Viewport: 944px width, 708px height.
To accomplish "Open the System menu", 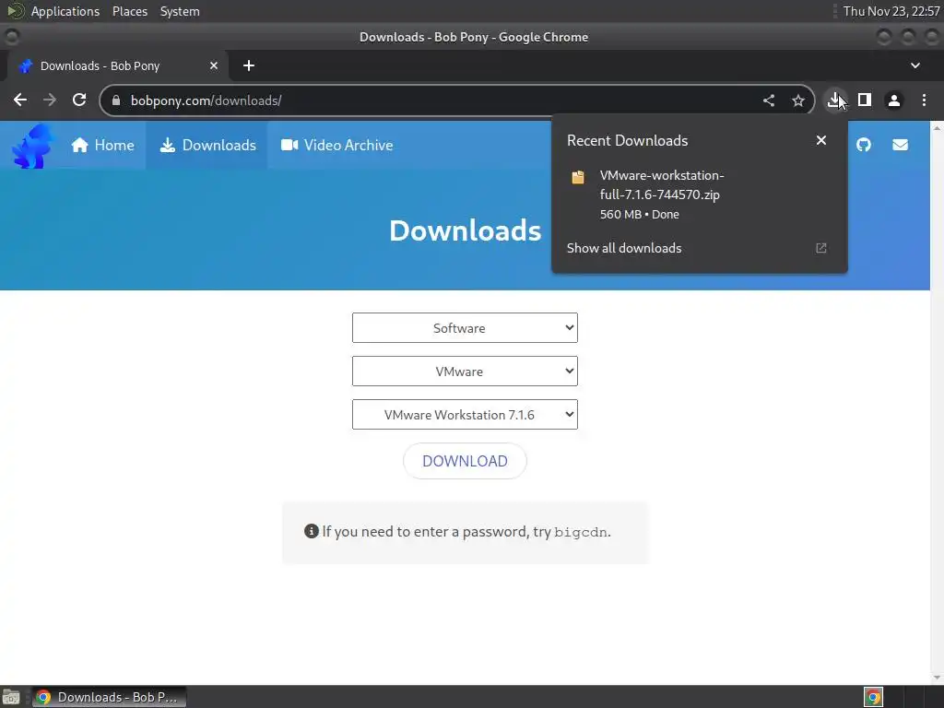I will (180, 11).
